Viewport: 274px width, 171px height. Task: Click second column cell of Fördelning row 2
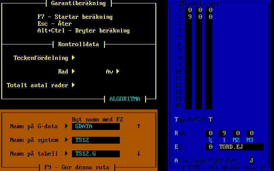(199, 17)
